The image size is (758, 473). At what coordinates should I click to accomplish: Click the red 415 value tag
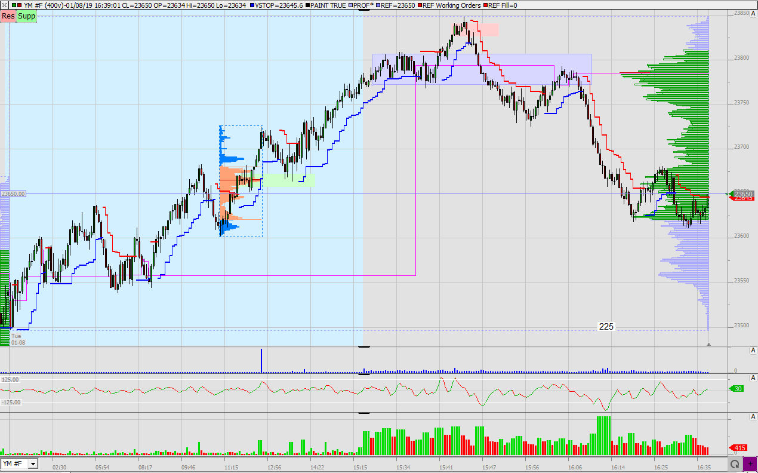point(738,448)
